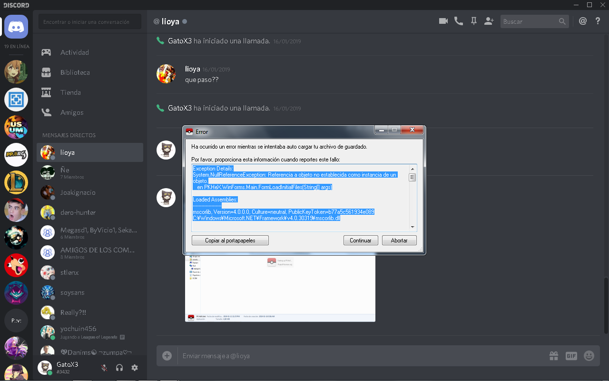Open mentions at-sign icon in header

582,21
